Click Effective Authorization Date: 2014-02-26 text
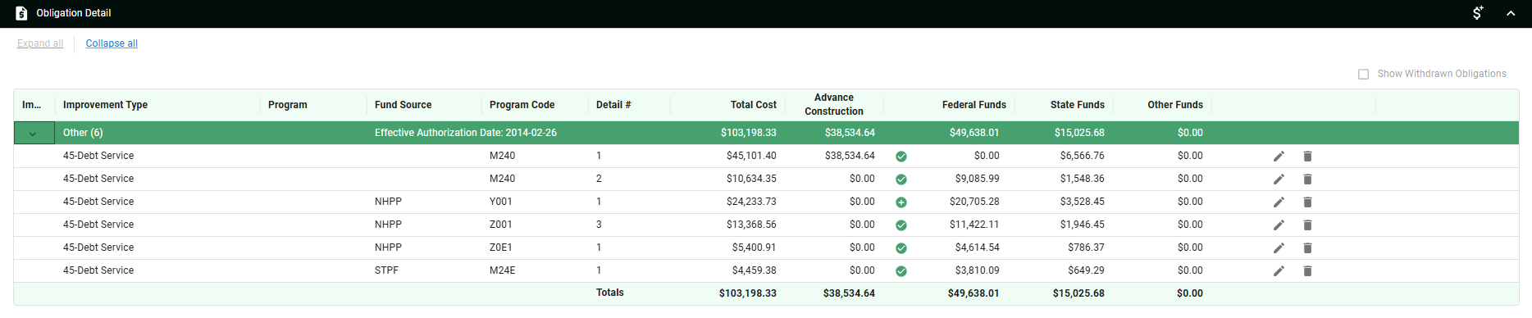The width and height of the screenshot is (1532, 318). click(466, 133)
